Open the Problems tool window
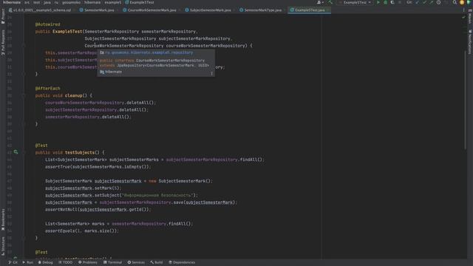The height and width of the screenshot is (266, 473). click(x=88, y=262)
